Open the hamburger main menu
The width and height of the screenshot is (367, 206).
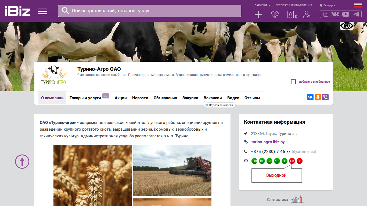click(x=42, y=11)
